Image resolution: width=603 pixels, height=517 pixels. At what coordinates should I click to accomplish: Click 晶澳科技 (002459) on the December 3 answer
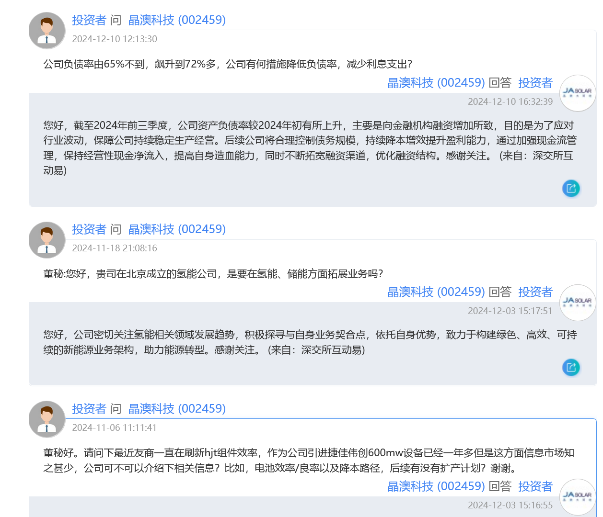pyautogui.click(x=436, y=292)
